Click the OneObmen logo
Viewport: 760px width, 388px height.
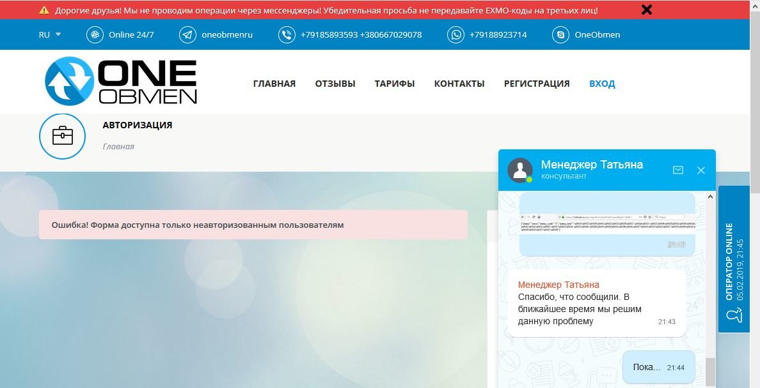click(121, 82)
